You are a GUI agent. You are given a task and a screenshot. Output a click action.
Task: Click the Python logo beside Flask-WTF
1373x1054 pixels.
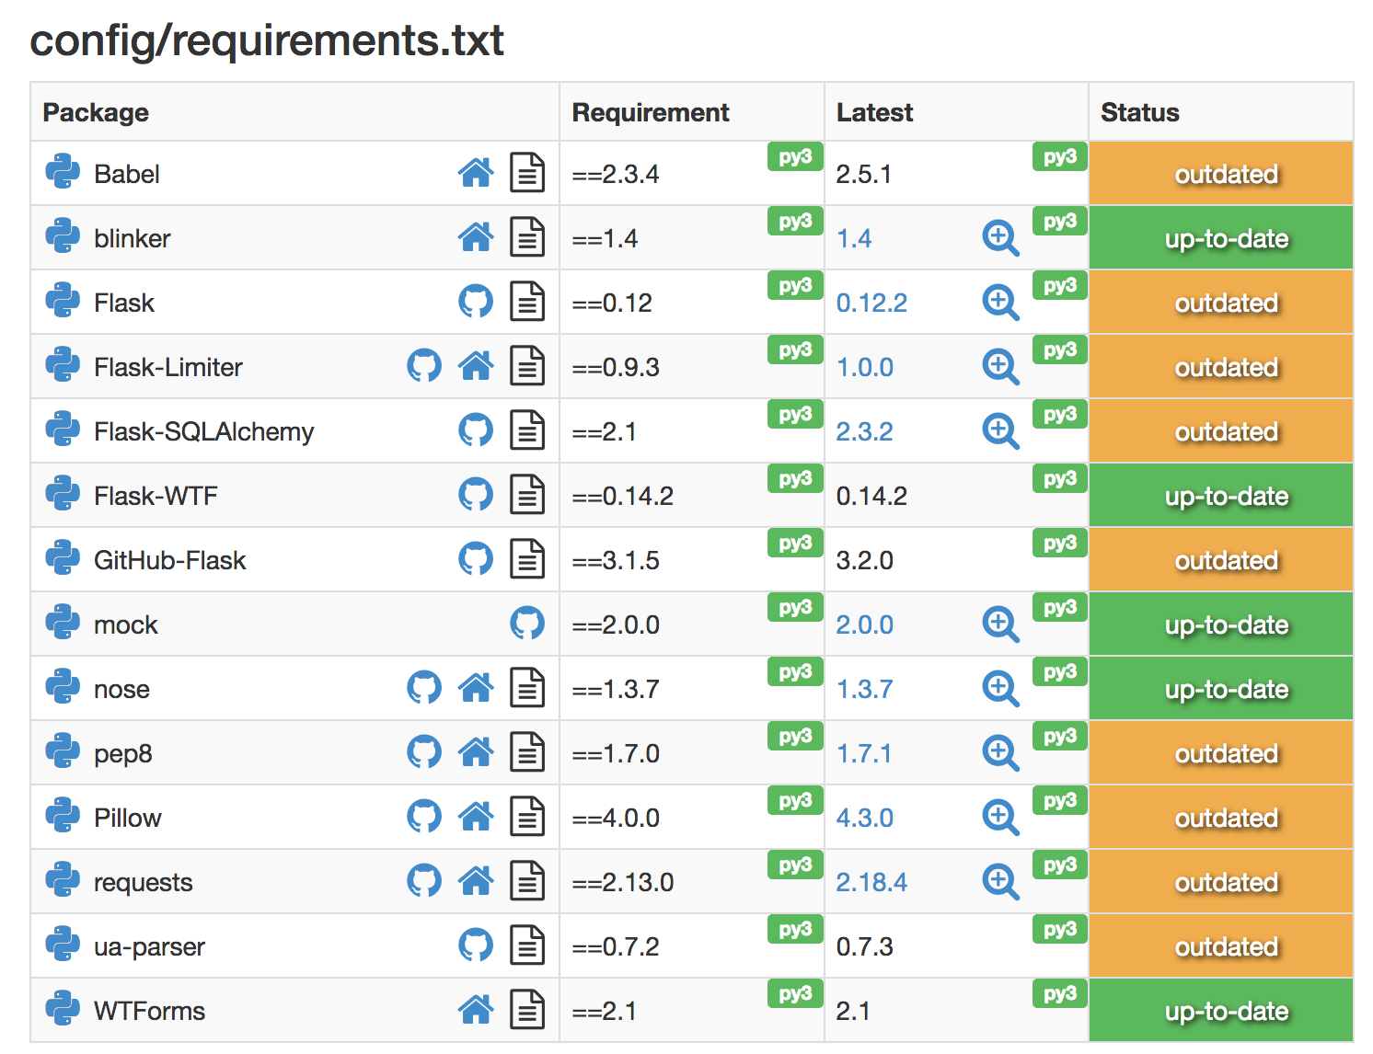pos(63,494)
